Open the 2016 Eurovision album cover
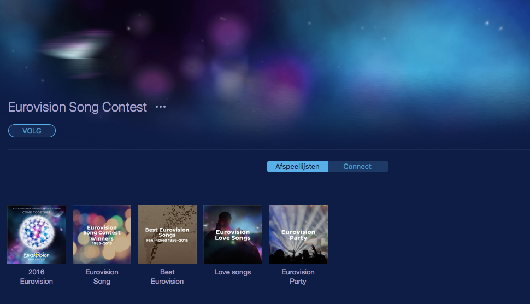The width and height of the screenshot is (530, 304). (x=37, y=235)
